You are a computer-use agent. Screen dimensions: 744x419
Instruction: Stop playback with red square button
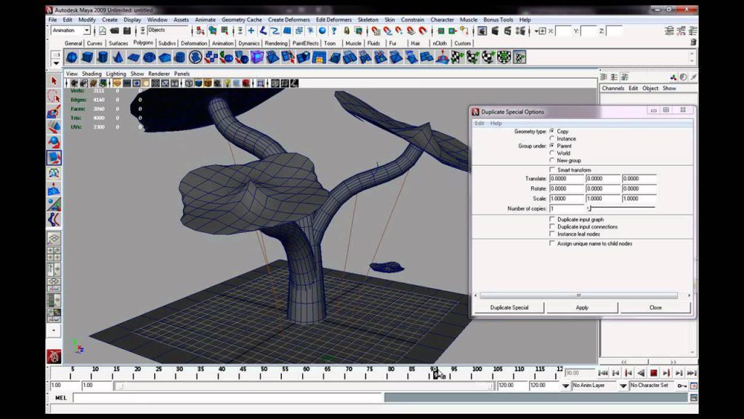[x=653, y=373]
